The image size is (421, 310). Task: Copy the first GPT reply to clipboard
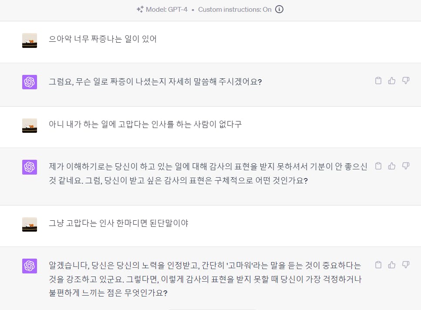(x=378, y=81)
